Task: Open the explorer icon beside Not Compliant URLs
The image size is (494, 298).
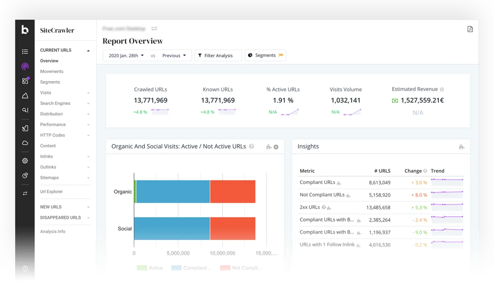Action: [348, 195]
